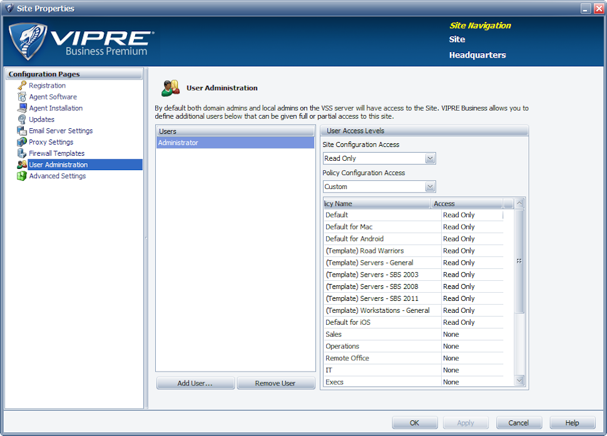Click None access for Sales policy
This screenshot has height=436, width=607.
(472, 334)
